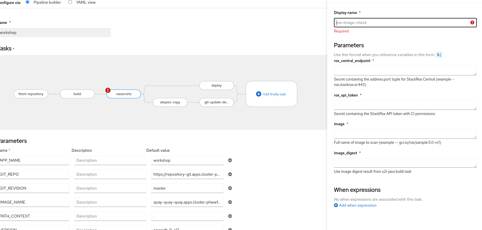482x230 pixels.
Task: Select the build task node
Action: point(77,94)
